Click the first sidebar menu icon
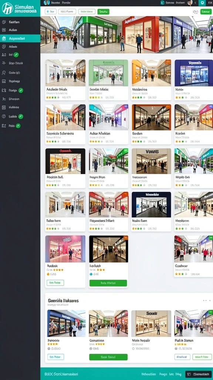 pyautogui.click(x=4, y=22)
